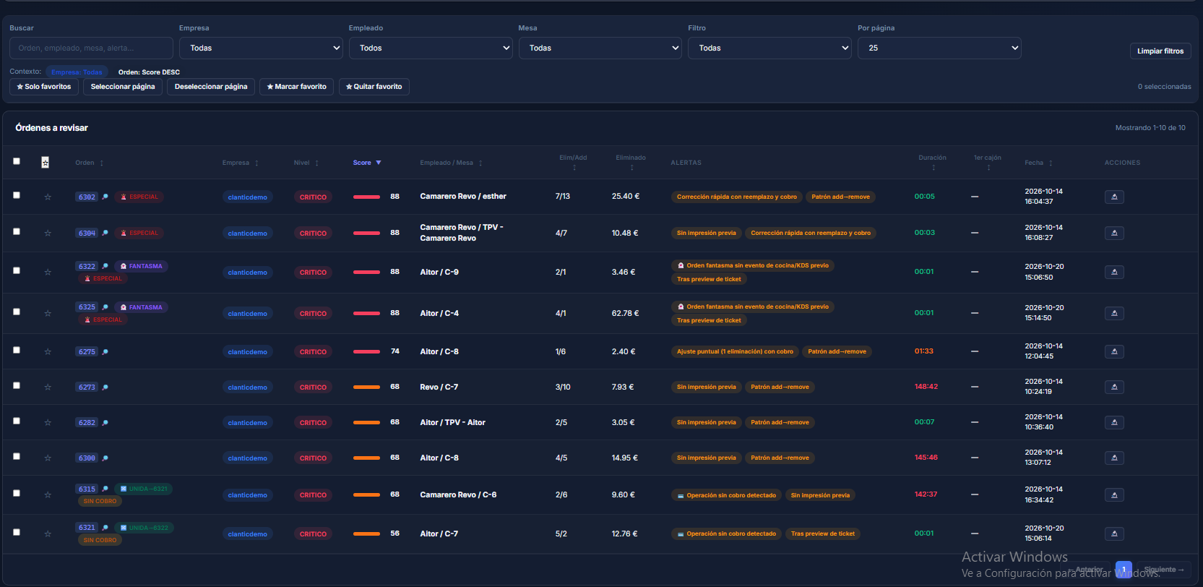Click the magnifier icon beside order 6300
This screenshot has height=587, width=1203.
coord(105,458)
